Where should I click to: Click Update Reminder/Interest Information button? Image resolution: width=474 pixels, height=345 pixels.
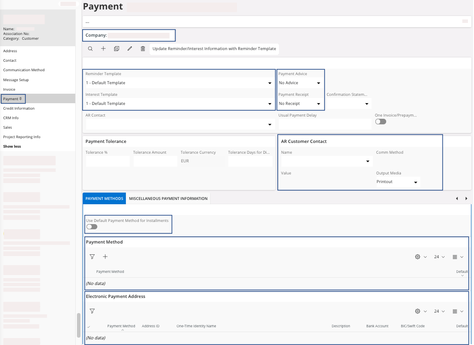(214, 49)
